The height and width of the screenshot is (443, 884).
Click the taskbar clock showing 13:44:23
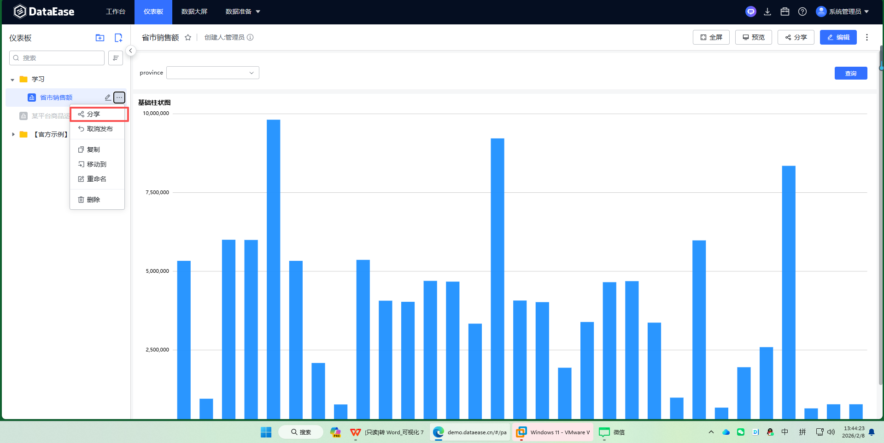[x=854, y=432]
